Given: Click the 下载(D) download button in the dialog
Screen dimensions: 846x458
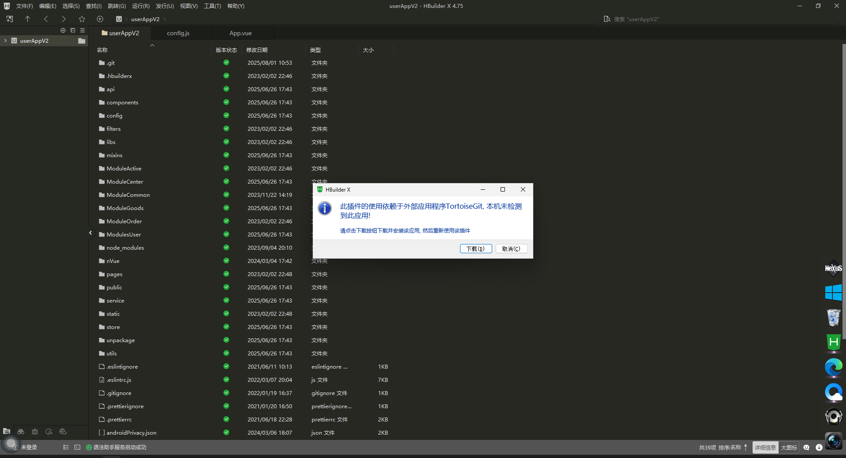Looking at the screenshot, I should point(476,249).
